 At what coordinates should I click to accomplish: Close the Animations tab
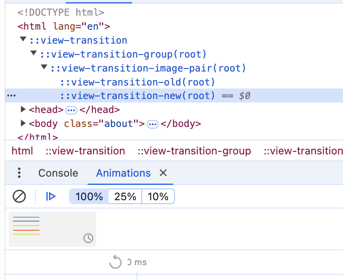pyautogui.click(x=163, y=173)
